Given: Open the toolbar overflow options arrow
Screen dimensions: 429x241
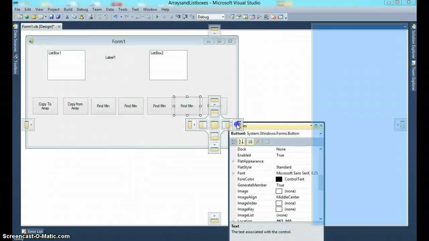Looking at the screenshot, I should click(x=286, y=17).
